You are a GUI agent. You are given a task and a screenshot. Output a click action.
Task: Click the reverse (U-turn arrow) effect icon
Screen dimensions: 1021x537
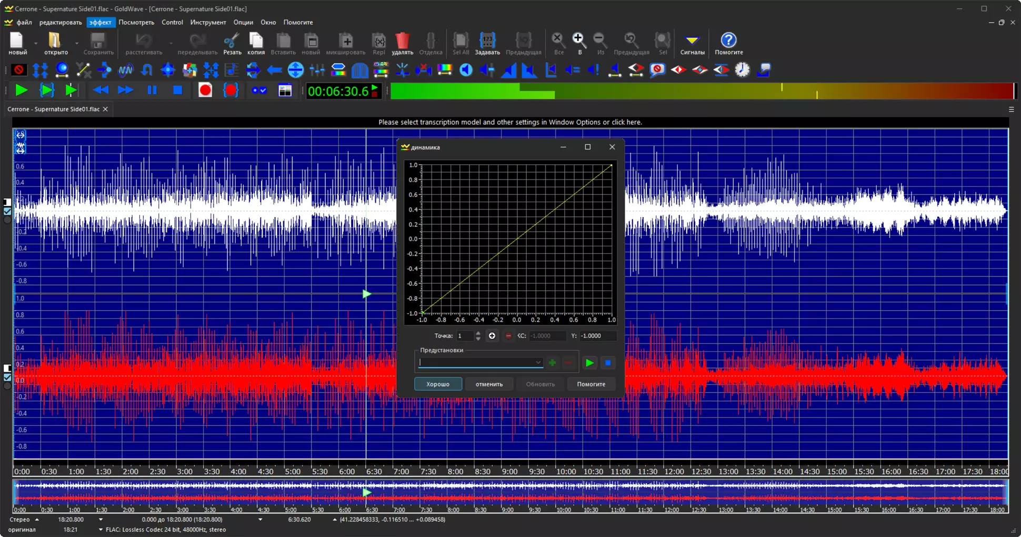[x=147, y=69]
